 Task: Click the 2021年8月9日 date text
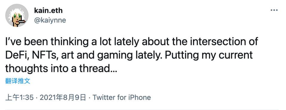point(63,98)
